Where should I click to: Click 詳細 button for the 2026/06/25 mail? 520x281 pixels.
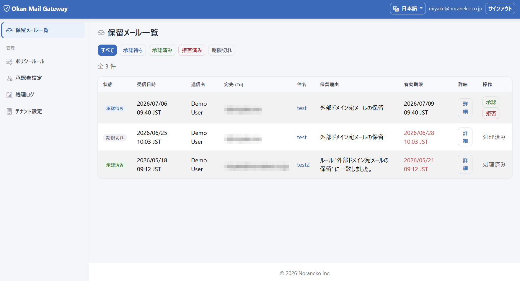coord(465,137)
